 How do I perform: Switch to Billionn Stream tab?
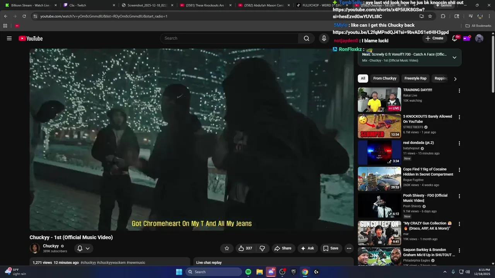(30, 5)
